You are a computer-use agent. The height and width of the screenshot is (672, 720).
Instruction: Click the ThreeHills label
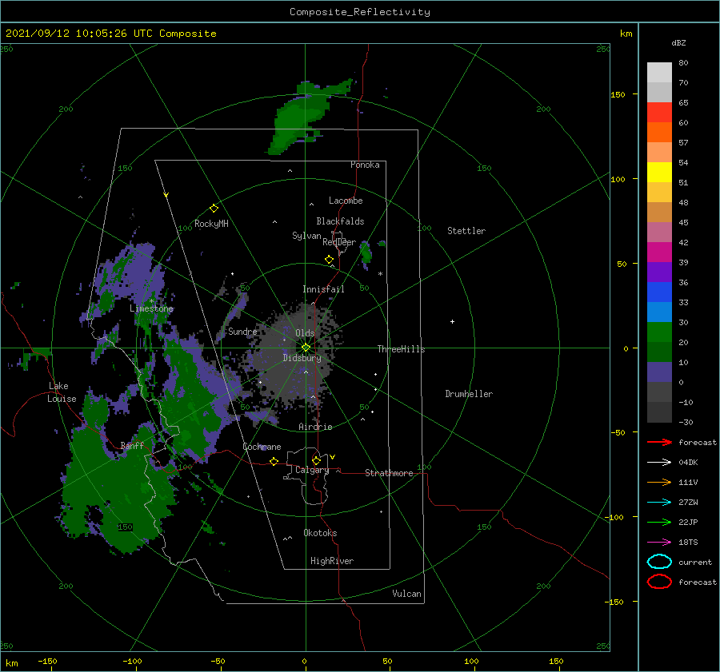pos(401,349)
